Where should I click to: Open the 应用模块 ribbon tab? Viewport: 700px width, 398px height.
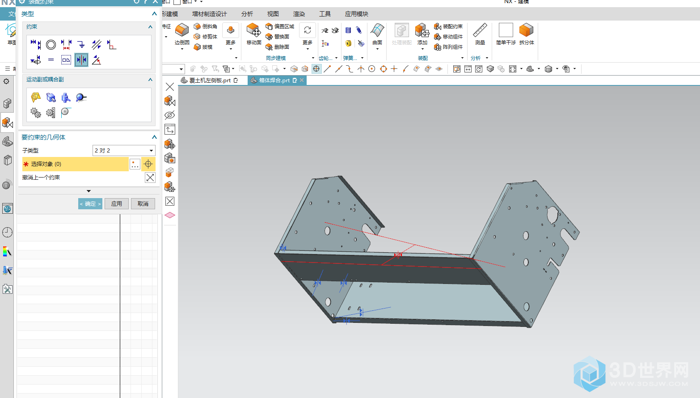356,14
